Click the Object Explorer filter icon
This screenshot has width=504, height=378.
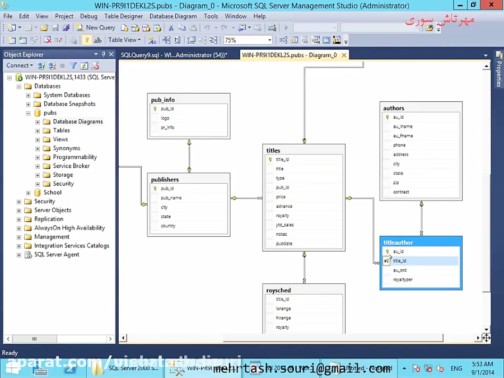pyautogui.click(x=73, y=66)
